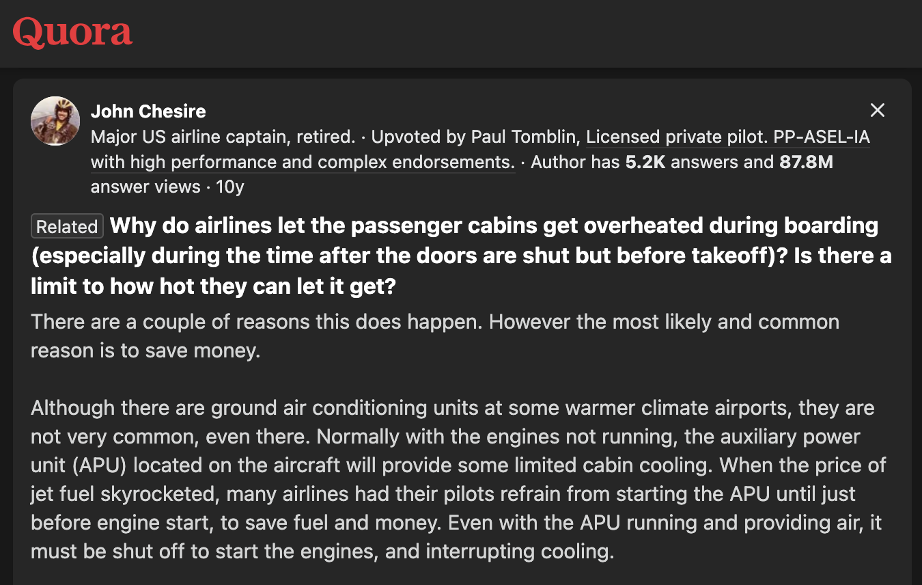Open the John Chesire author name link
The width and height of the screenshot is (922, 585).
click(x=148, y=111)
